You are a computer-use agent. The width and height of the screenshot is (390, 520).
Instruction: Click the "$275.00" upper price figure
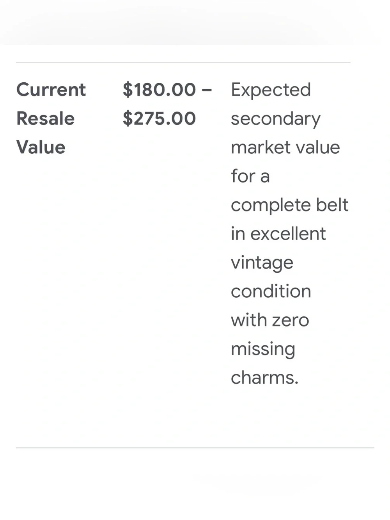159,119
